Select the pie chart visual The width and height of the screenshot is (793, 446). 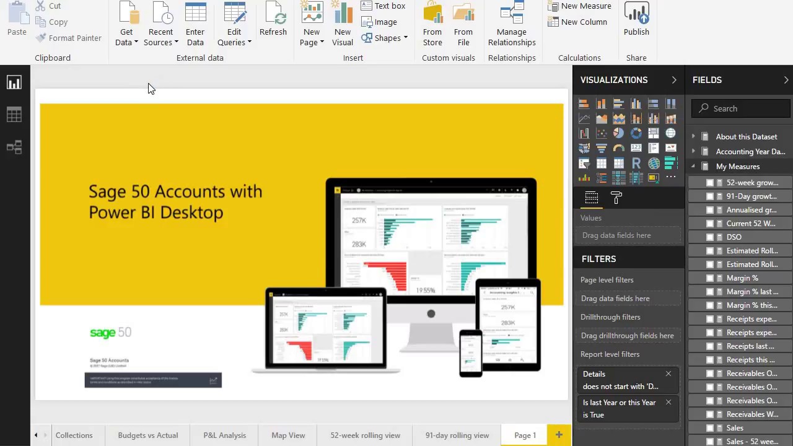tap(619, 133)
